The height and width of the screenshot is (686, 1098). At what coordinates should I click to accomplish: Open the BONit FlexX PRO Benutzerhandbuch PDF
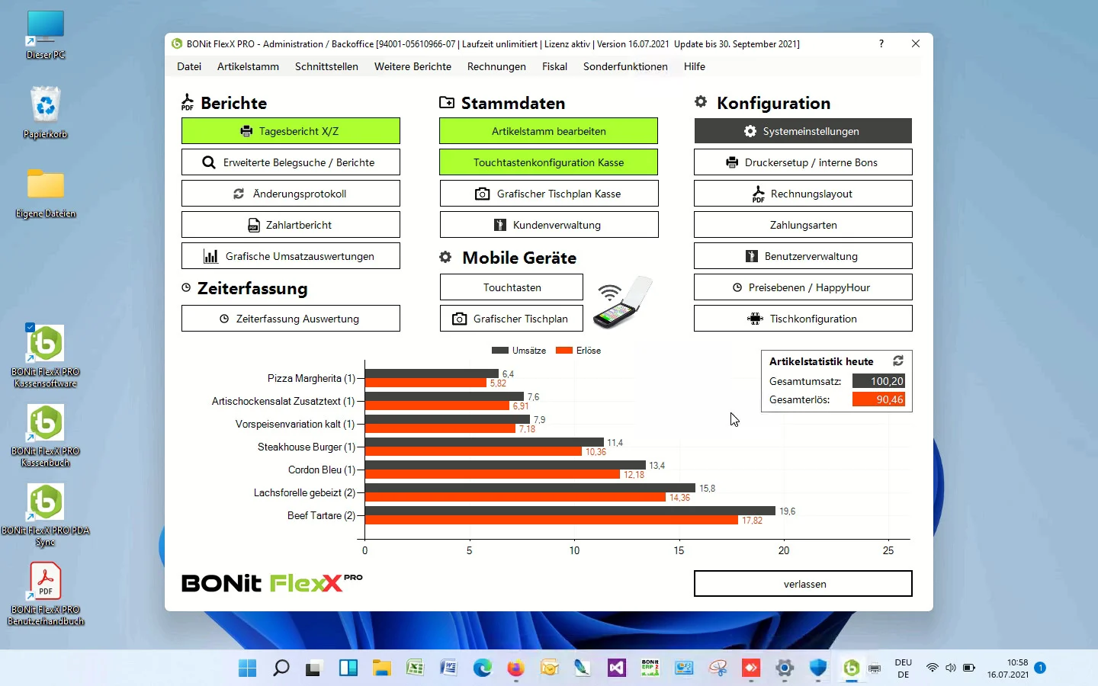(x=46, y=582)
